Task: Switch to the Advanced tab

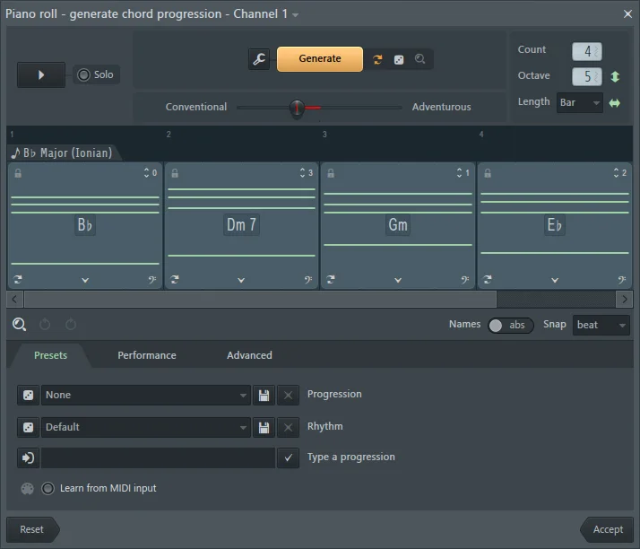Action: click(249, 355)
